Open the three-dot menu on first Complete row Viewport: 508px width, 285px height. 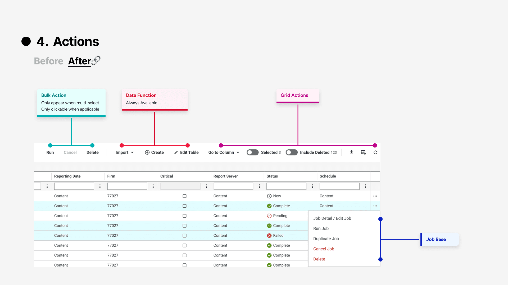375,206
